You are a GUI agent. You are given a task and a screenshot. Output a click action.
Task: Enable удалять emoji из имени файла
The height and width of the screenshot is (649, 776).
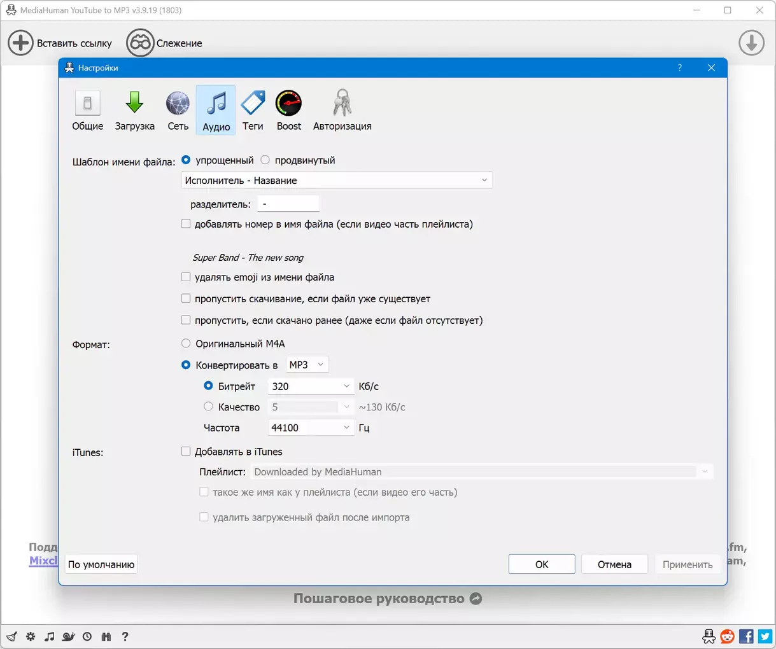[x=186, y=277]
